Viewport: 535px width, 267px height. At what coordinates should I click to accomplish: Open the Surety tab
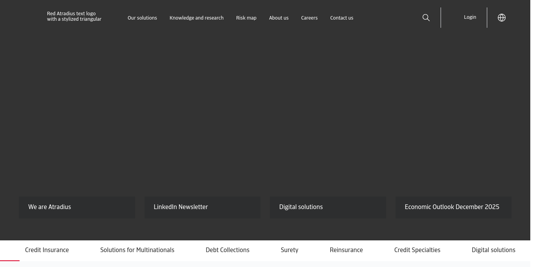point(289,250)
